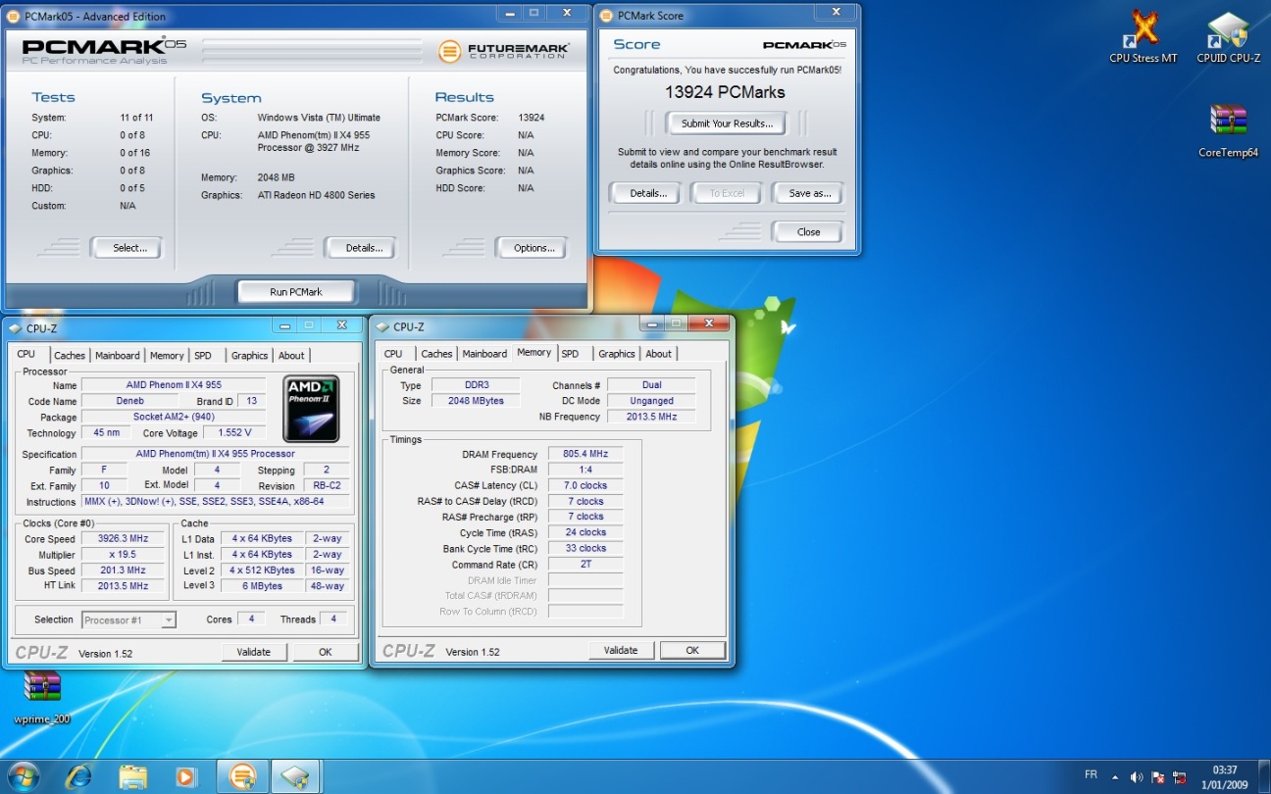Open the volume speaker tray icon
The image size is (1271, 794).
[x=1137, y=776]
